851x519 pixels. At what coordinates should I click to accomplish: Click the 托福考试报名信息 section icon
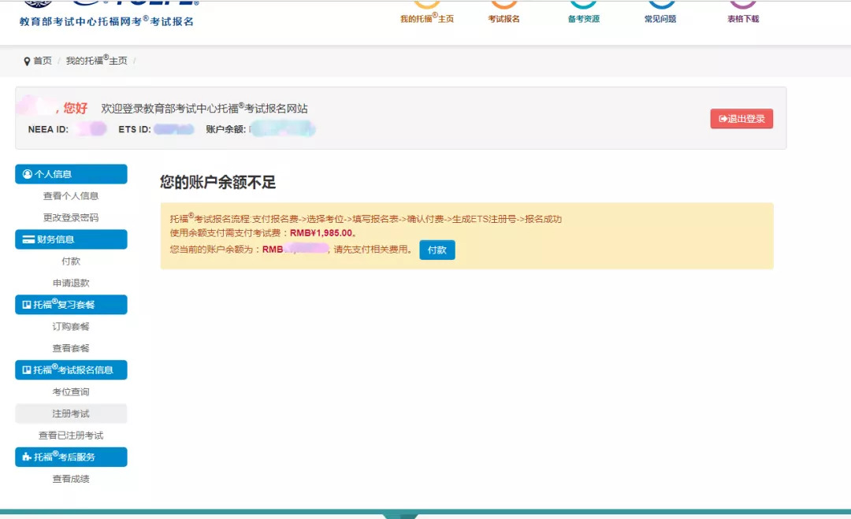point(26,370)
